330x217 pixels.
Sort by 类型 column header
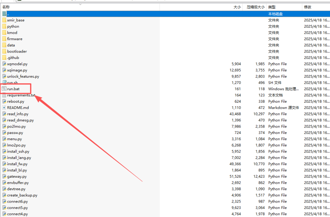pos(272,7)
